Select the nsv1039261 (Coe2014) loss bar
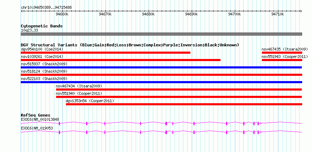 [x=121, y=60]
